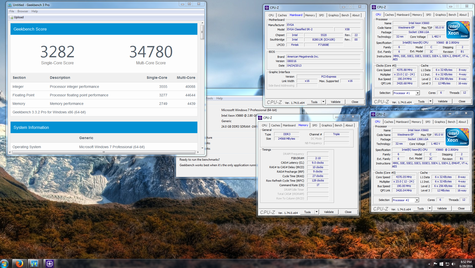Switch to CPU-Z via its taskbar icon
The height and width of the screenshot is (268, 475).
(x=49, y=263)
